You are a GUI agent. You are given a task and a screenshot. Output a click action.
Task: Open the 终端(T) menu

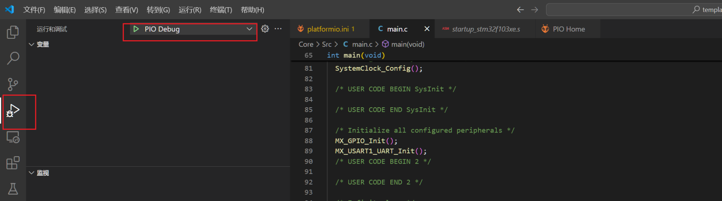tap(221, 10)
